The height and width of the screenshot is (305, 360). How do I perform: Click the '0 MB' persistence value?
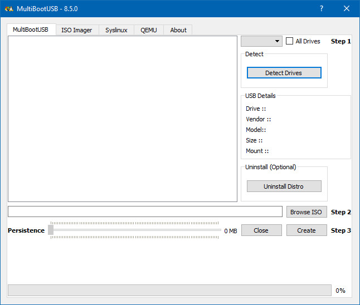231,231
